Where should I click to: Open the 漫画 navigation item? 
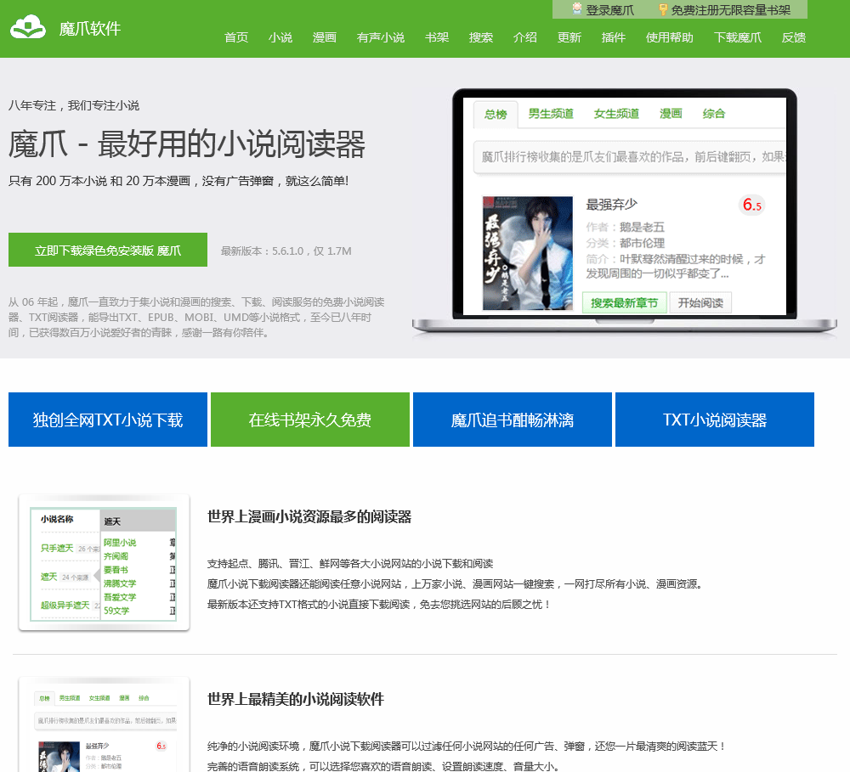point(325,37)
